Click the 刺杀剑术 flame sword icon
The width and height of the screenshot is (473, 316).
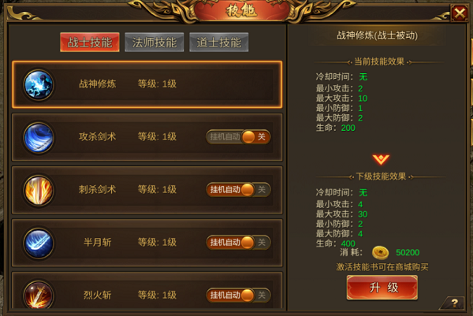point(39,190)
